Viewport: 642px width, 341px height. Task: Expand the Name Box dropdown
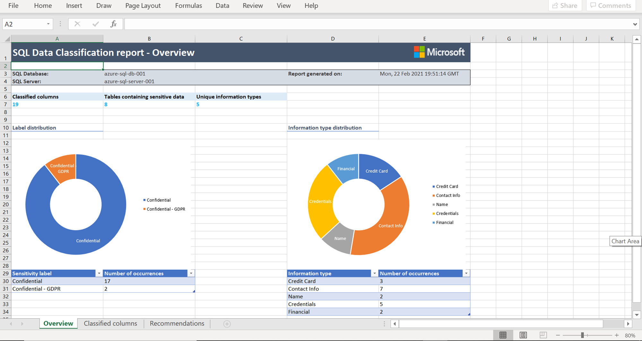click(48, 24)
